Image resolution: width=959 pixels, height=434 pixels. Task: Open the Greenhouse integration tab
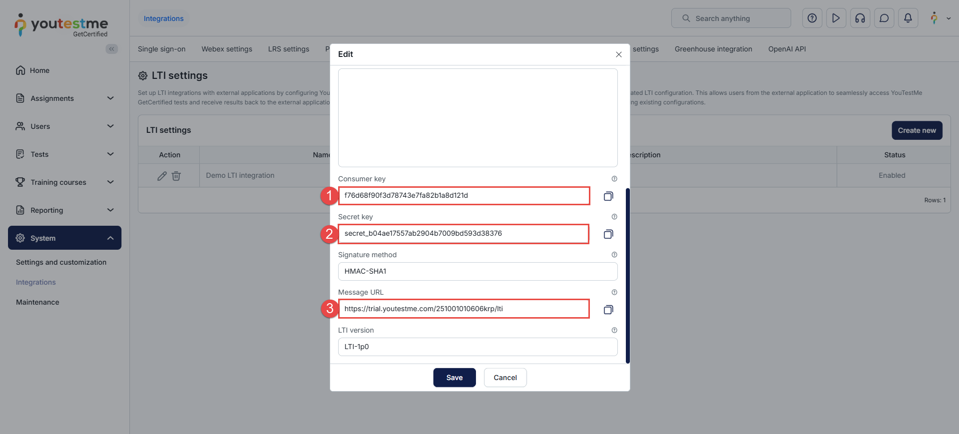tap(713, 49)
